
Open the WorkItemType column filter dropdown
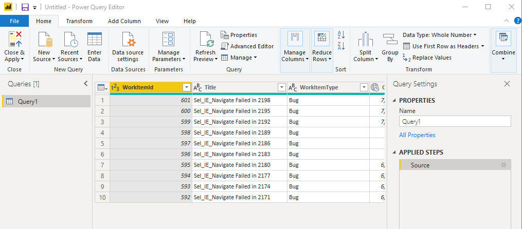(364, 87)
